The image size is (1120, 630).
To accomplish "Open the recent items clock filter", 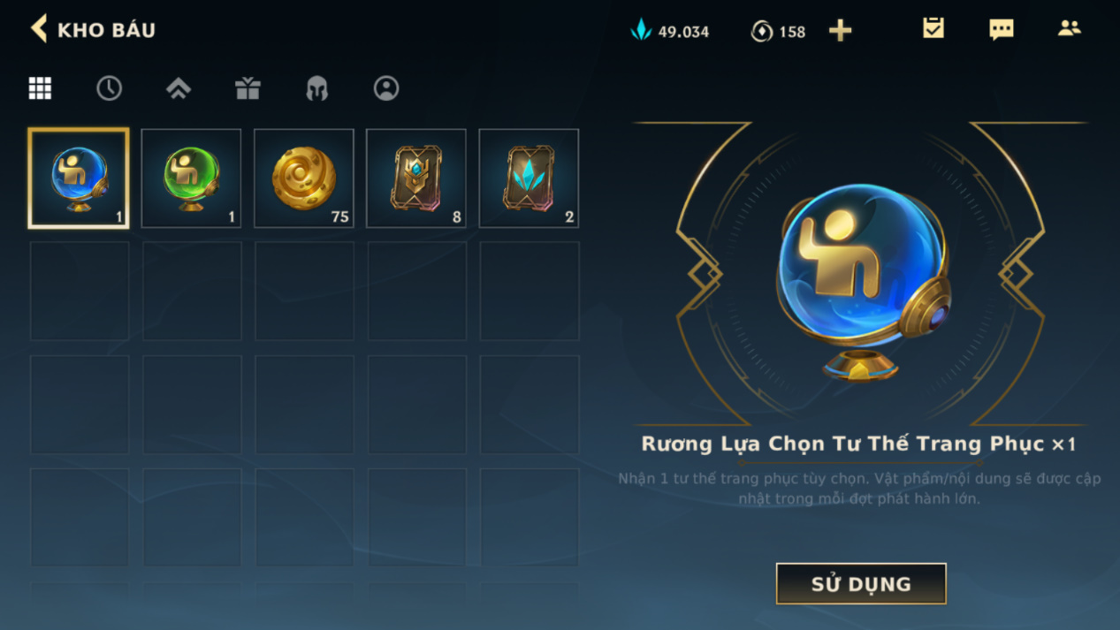I will pos(109,88).
